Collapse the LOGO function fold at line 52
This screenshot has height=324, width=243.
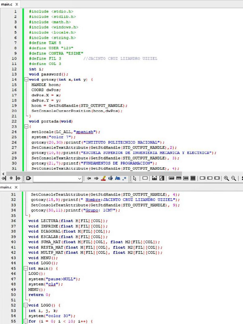point(26,305)
